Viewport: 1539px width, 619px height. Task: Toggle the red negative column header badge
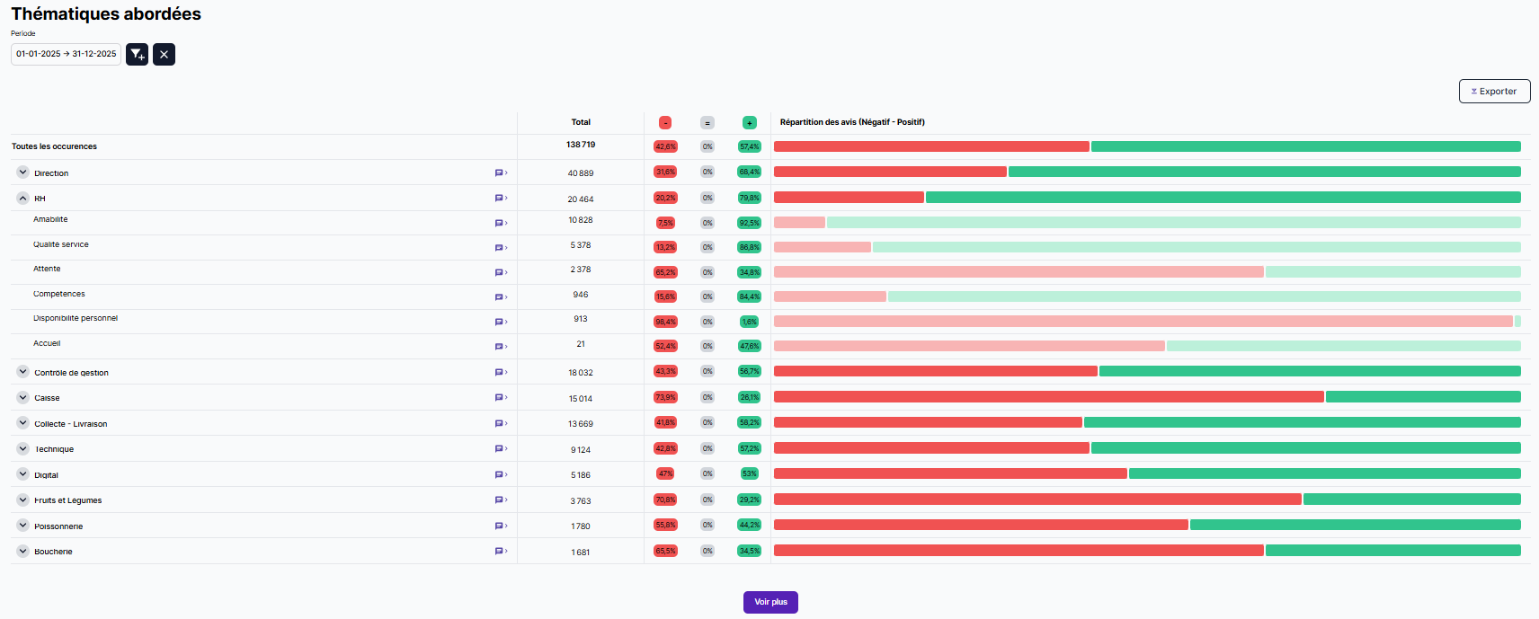coord(665,123)
